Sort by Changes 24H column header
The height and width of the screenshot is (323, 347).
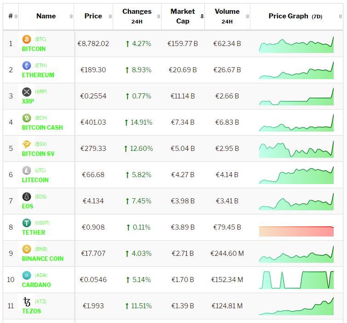click(x=137, y=16)
